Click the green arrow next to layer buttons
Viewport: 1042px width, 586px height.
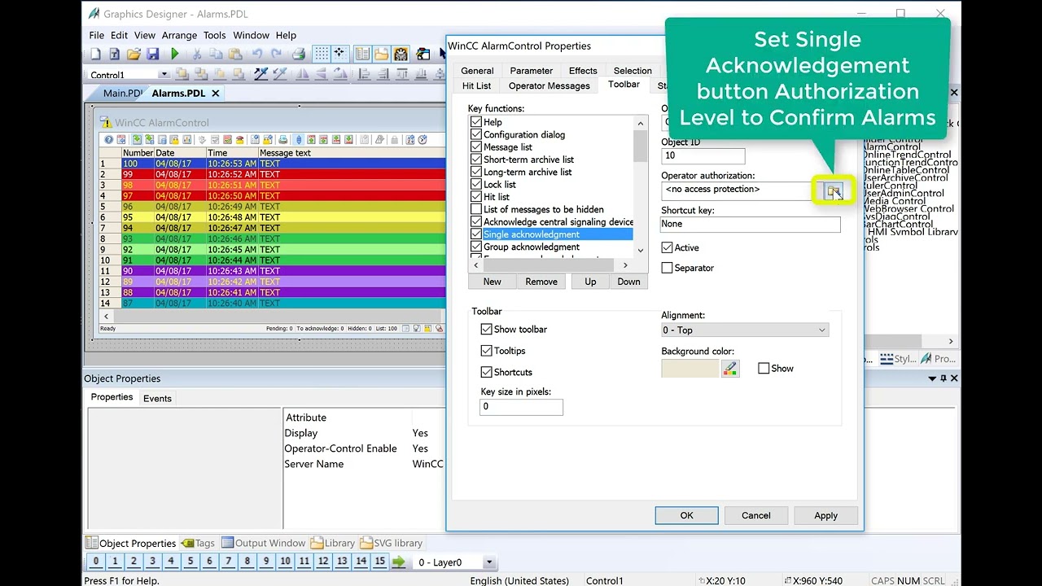[398, 562]
